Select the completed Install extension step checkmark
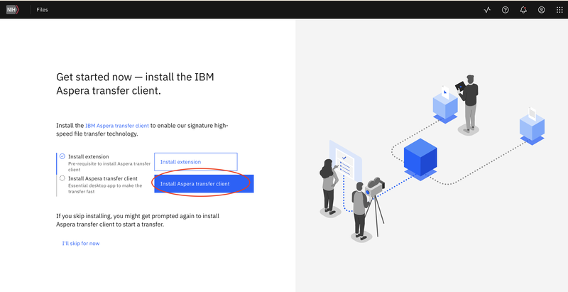 62,156
